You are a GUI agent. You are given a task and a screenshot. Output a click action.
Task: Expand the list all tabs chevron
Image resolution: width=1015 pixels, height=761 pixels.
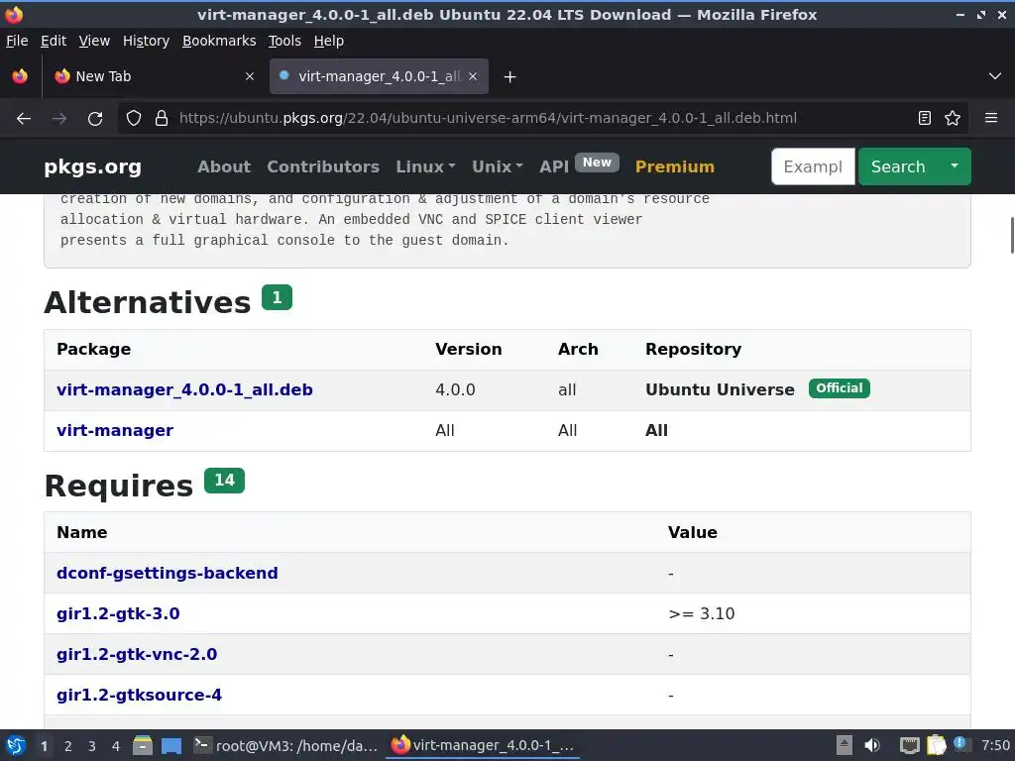point(995,76)
